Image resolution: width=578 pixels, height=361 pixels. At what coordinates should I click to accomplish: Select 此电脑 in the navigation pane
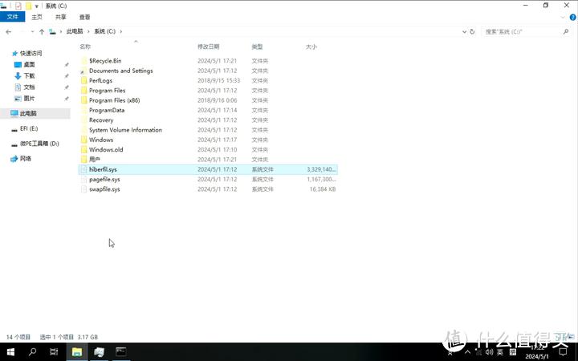28,114
